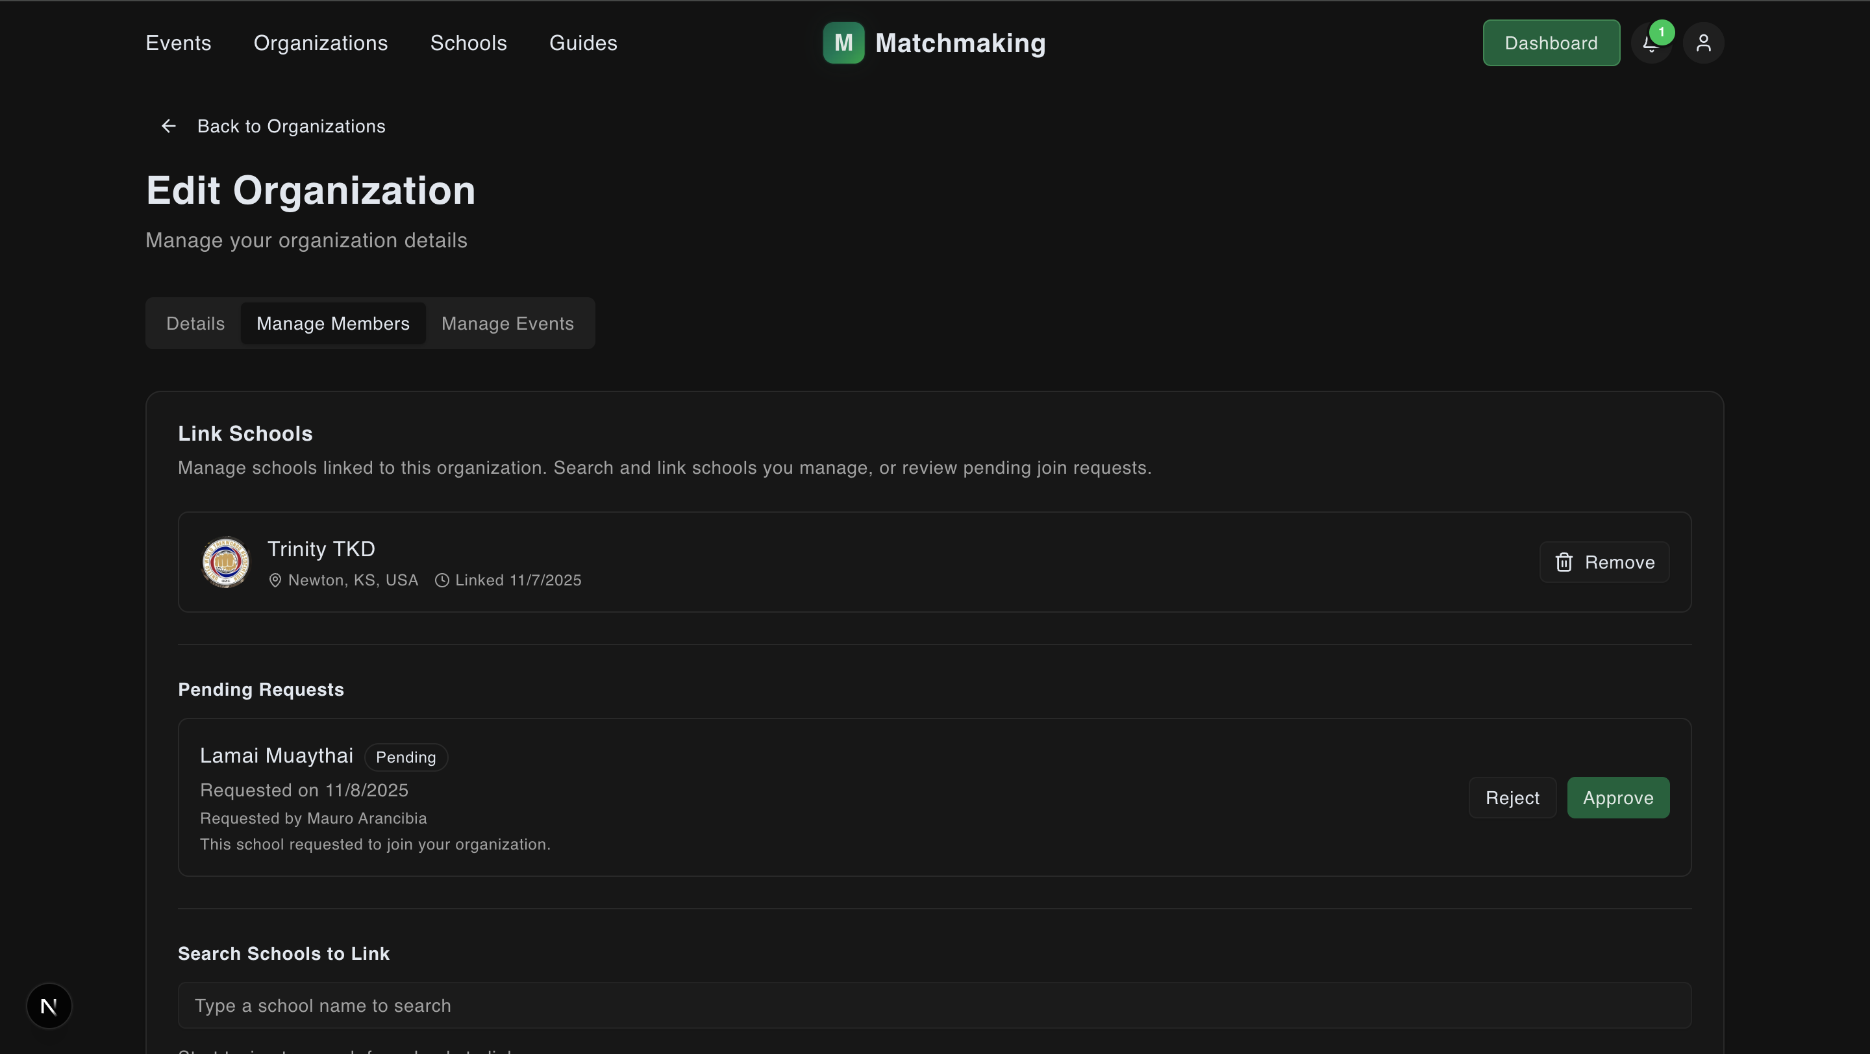Switch to the Manage Events tab
Image resolution: width=1870 pixels, height=1054 pixels.
[x=508, y=323]
